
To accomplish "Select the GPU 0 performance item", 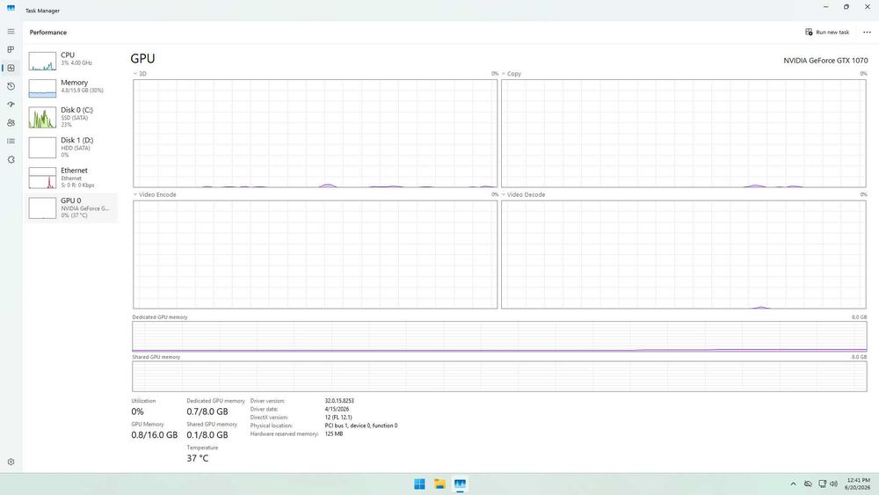I will [70, 208].
